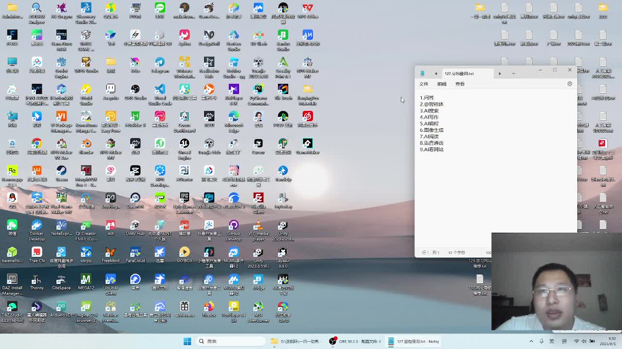Viewport: 622px width, 349px height.
Task: Open Notepad settings gear
Action: [570, 84]
